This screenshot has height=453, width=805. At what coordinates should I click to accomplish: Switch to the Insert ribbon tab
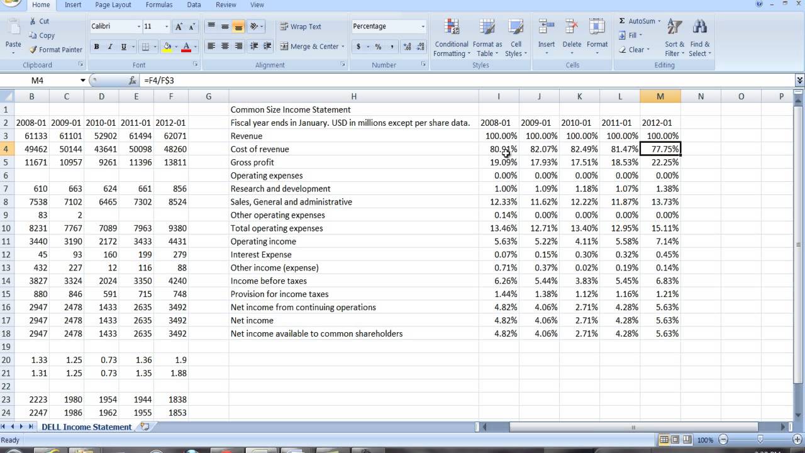pyautogui.click(x=73, y=4)
